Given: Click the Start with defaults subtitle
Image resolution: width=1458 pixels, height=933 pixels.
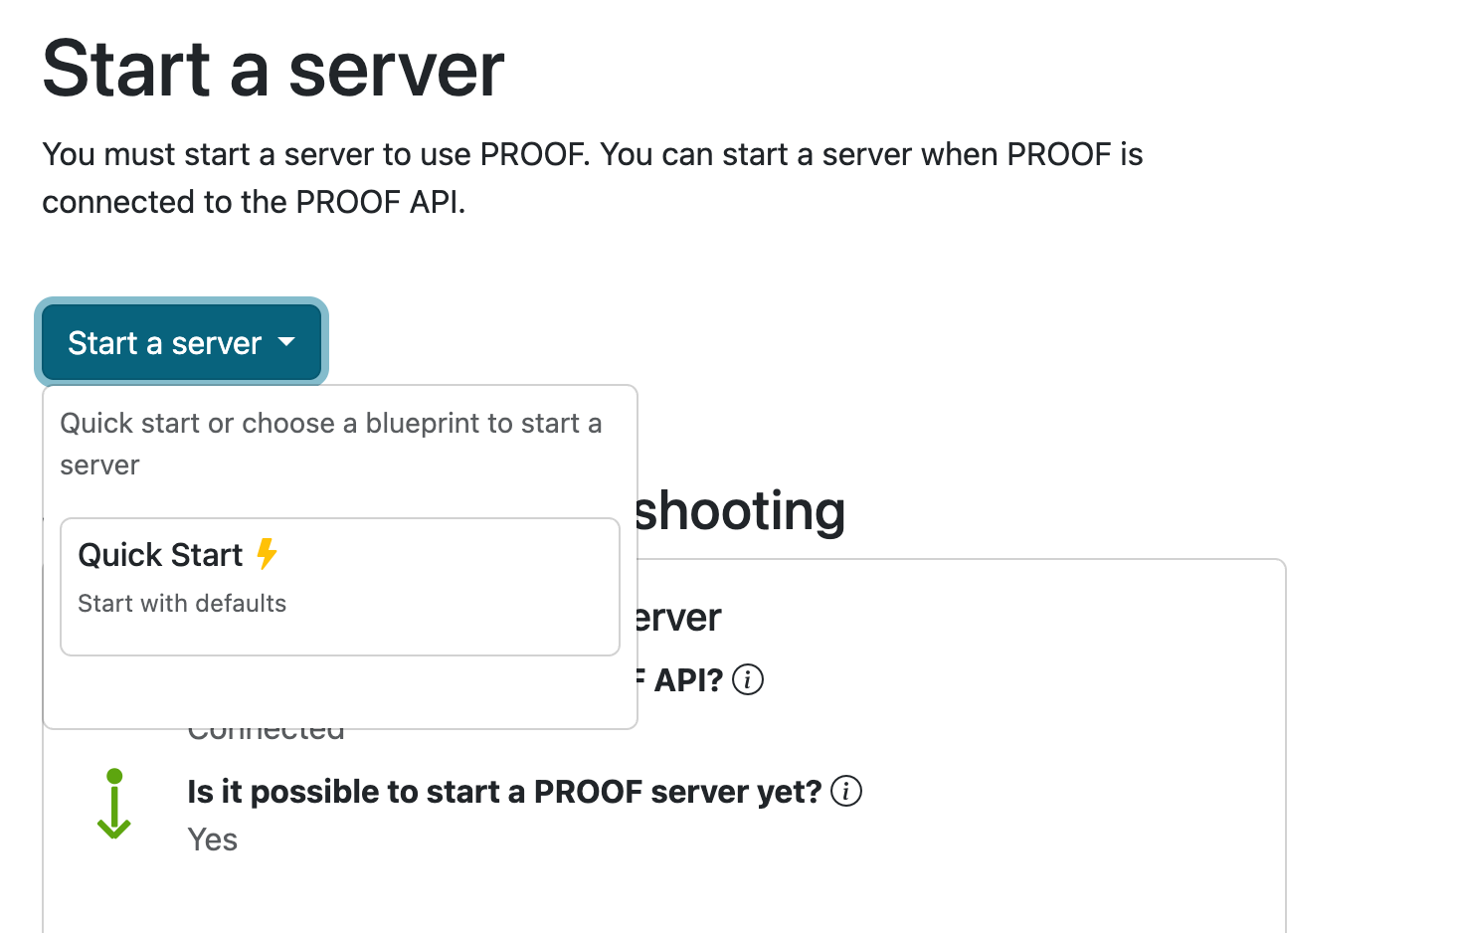Looking at the screenshot, I should pyautogui.click(x=182, y=604).
